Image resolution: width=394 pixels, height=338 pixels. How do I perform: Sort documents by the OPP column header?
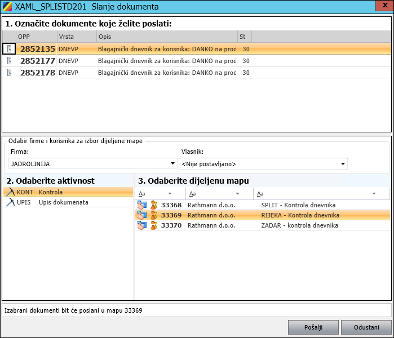click(36, 36)
